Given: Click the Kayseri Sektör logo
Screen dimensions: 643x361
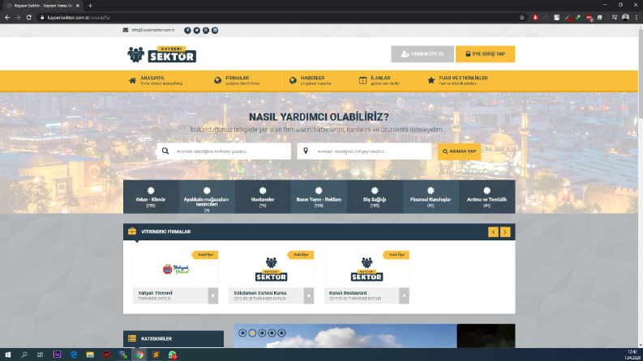Looking at the screenshot, I should coord(162,54).
